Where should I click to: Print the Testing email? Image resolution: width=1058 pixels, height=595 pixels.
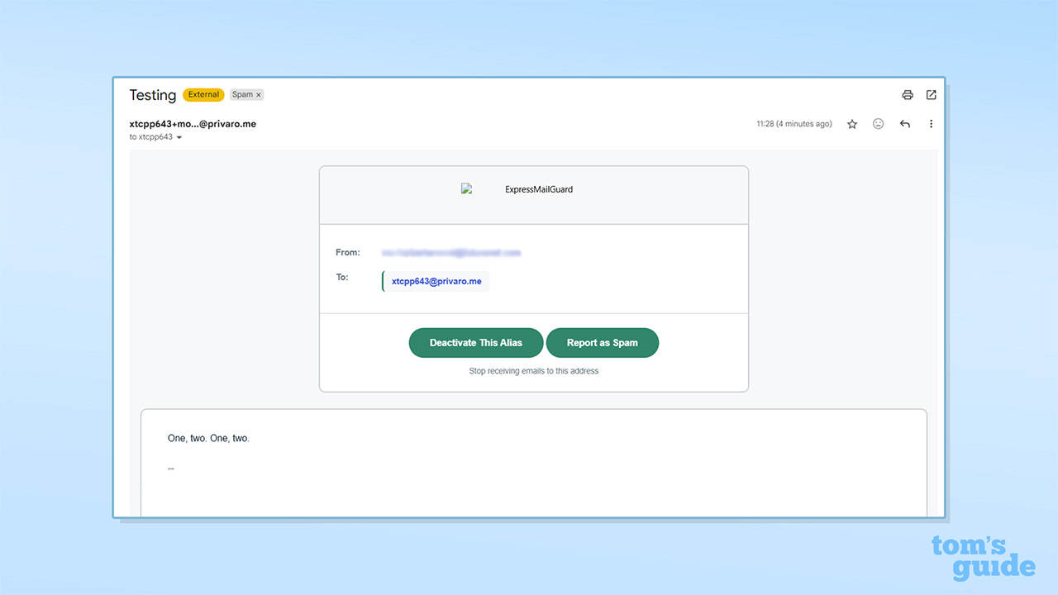(x=908, y=94)
